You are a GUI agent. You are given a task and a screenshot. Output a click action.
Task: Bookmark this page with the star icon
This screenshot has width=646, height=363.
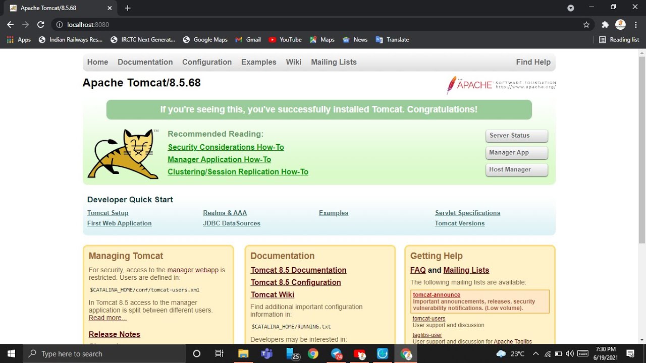(x=586, y=25)
